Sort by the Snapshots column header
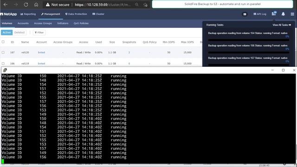The image size is (297, 167). coord(129,42)
